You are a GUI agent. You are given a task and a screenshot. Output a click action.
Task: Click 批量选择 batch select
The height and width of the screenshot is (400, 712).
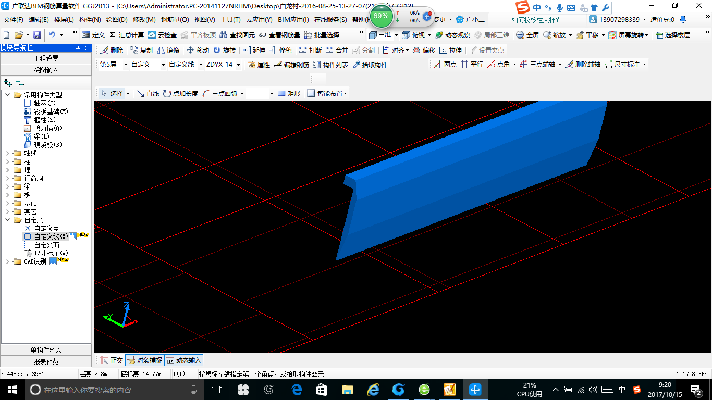[x=322, y=35]
